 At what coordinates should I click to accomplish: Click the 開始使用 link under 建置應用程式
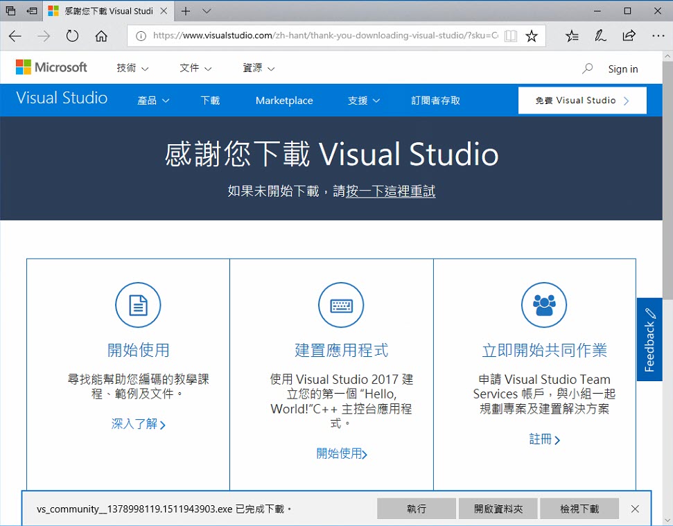[341, 453]
